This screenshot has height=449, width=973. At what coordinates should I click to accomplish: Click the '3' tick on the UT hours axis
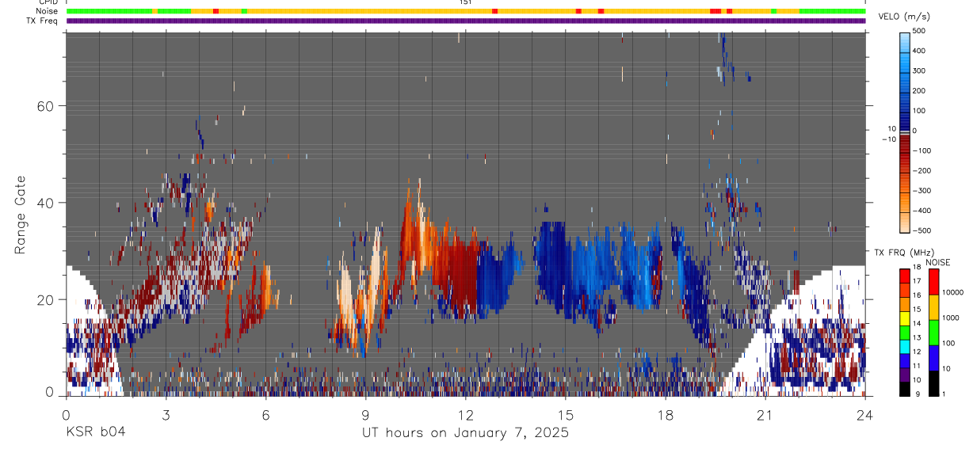166,415
